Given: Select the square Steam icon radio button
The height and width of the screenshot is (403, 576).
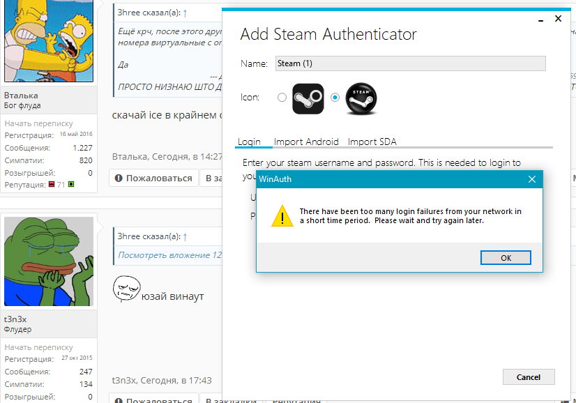Looking at the screenshot, I should [282, 98].
